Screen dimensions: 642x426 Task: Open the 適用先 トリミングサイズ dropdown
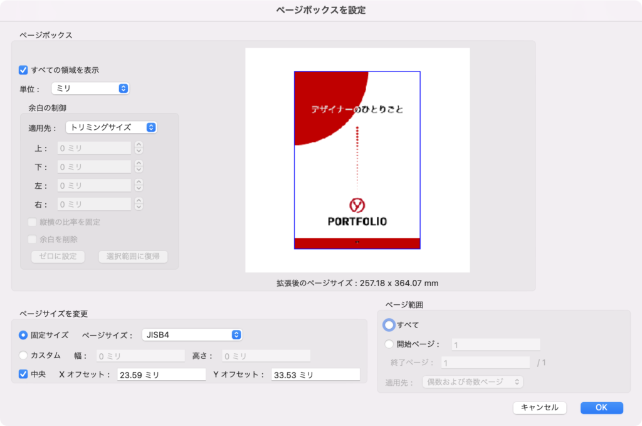[111, 127]
